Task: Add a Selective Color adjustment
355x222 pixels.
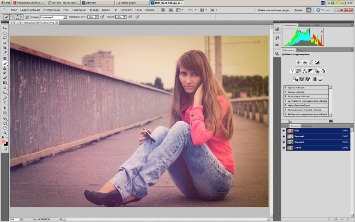Action: [320, 79]
